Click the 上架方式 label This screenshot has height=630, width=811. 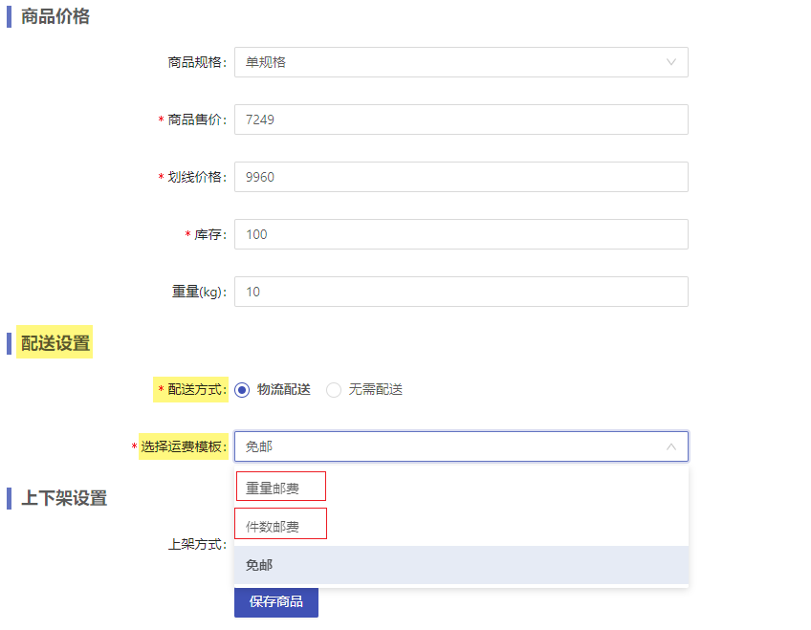[197, 544]
